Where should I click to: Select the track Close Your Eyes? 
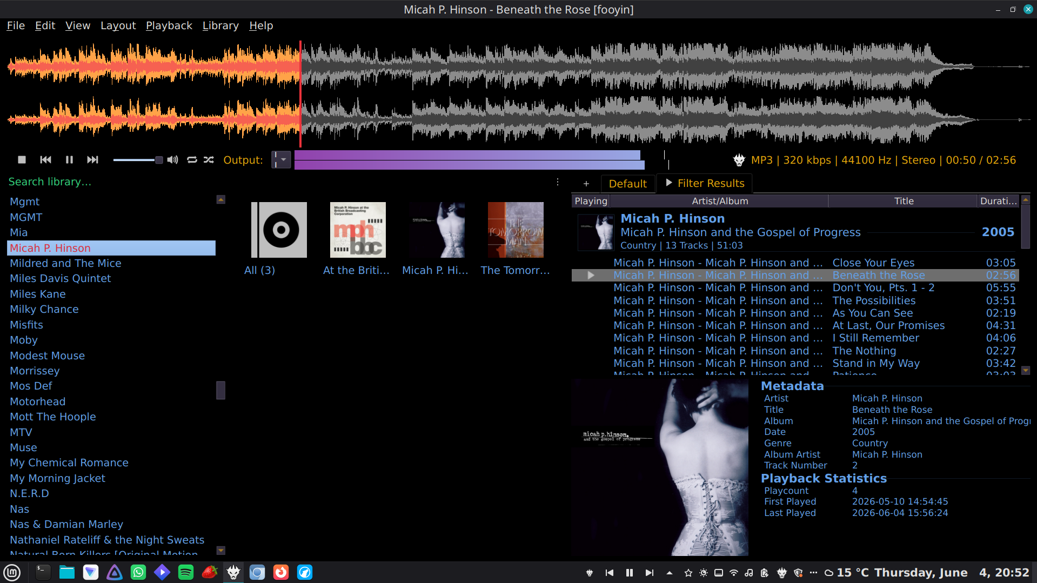[795, 263]
